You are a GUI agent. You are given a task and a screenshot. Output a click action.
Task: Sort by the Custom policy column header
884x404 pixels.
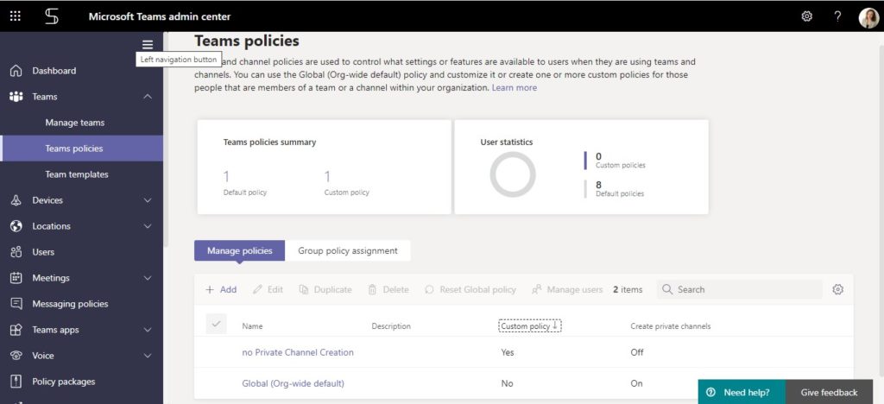pyautogui.click(x=530, y=325)
